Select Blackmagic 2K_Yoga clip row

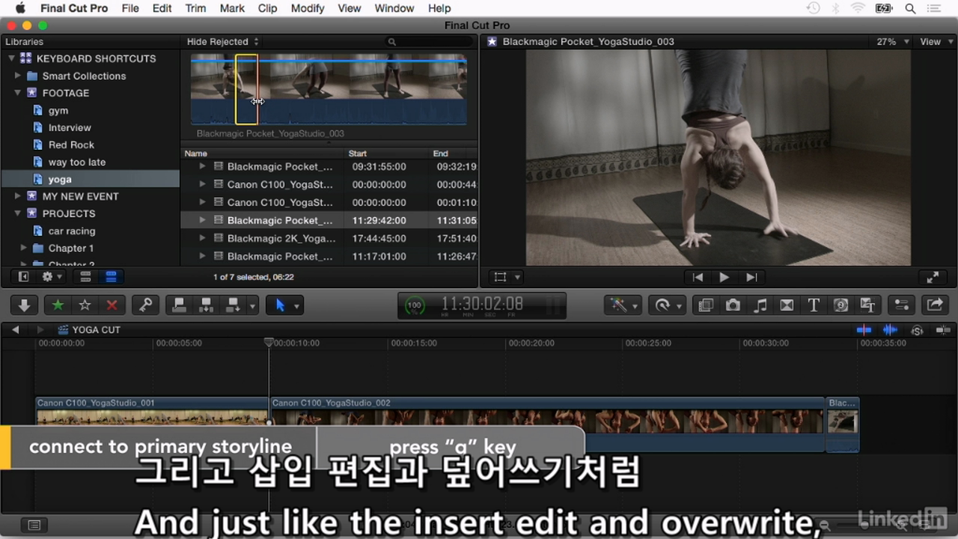click(x=329, y=238)
